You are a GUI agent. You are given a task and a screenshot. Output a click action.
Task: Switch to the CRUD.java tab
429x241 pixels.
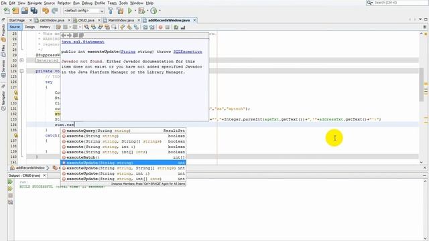[x=86, y=20]
